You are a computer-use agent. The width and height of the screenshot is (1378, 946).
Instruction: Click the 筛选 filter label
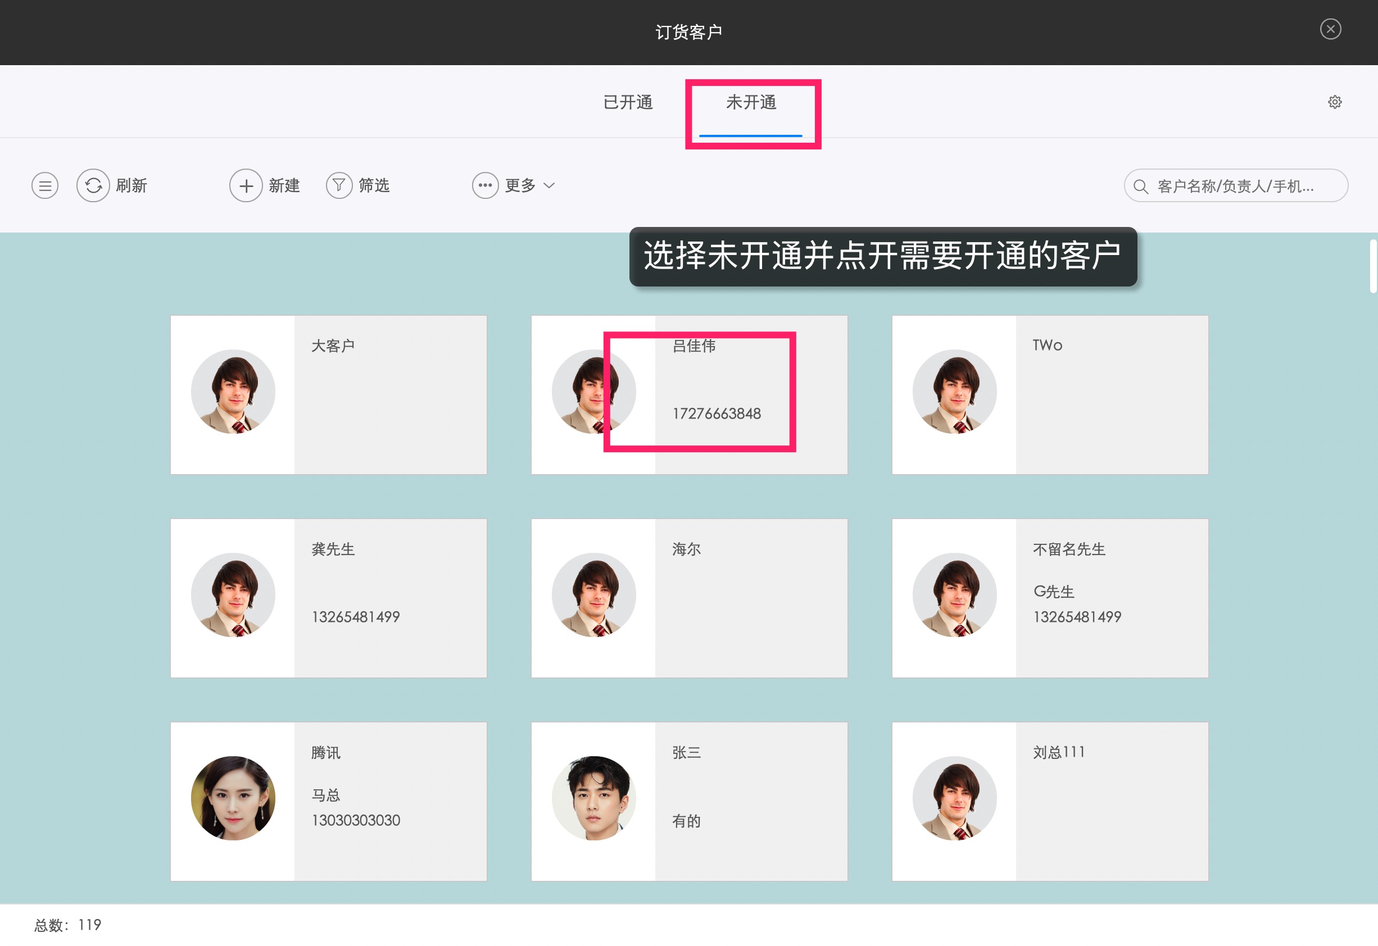pyautogui.click(x=374, y=186)
